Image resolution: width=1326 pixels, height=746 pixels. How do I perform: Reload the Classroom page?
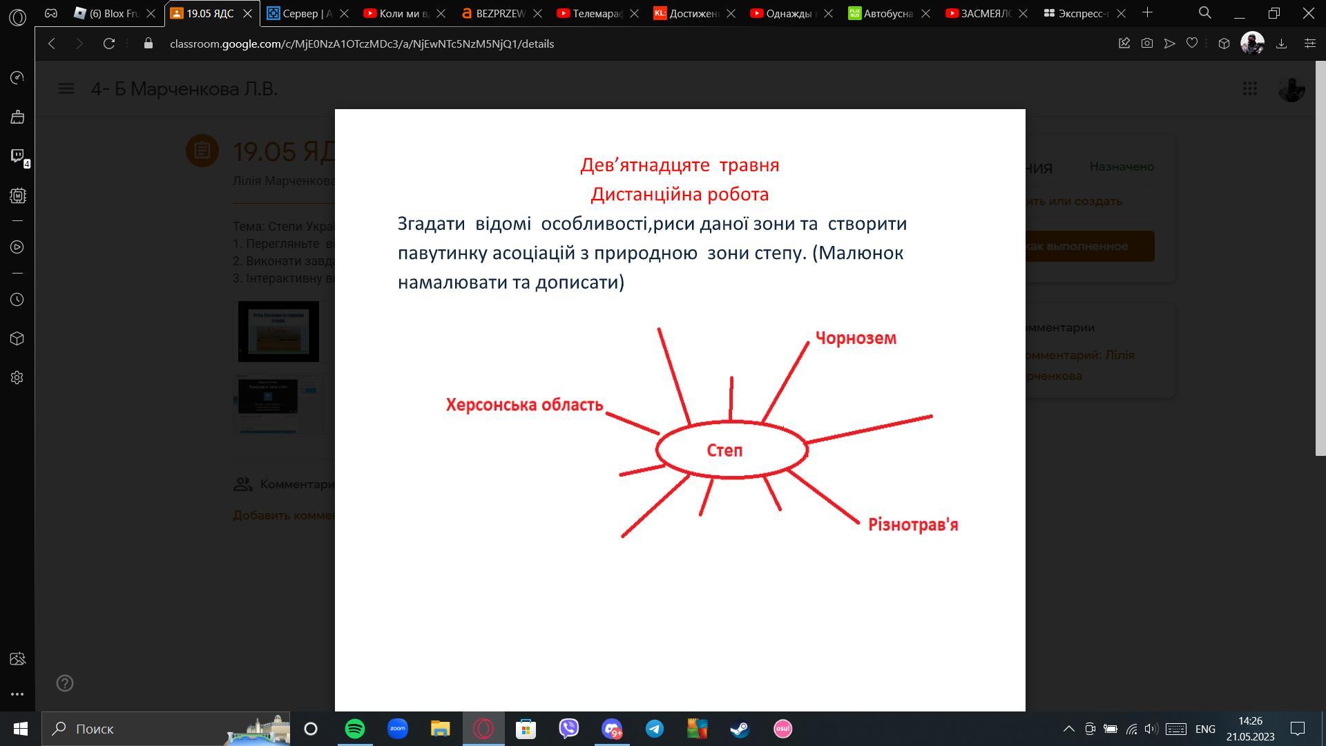point(108,44)
